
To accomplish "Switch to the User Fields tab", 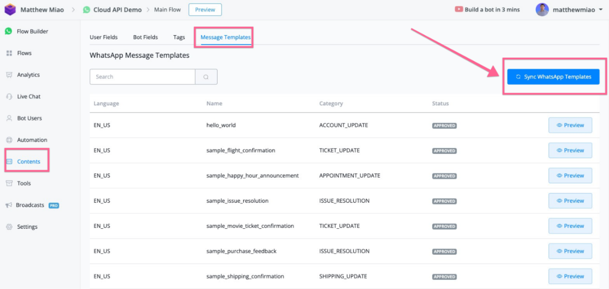I will 104,37.
